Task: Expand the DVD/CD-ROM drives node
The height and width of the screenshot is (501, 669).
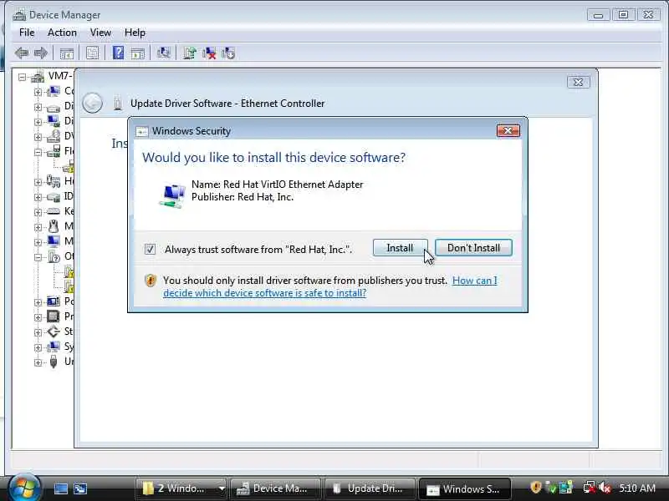Action: pos(38,137)
